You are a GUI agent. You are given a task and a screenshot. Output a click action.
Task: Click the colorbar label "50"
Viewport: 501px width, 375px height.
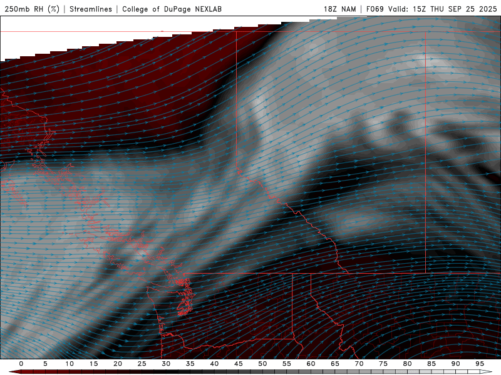262,364
